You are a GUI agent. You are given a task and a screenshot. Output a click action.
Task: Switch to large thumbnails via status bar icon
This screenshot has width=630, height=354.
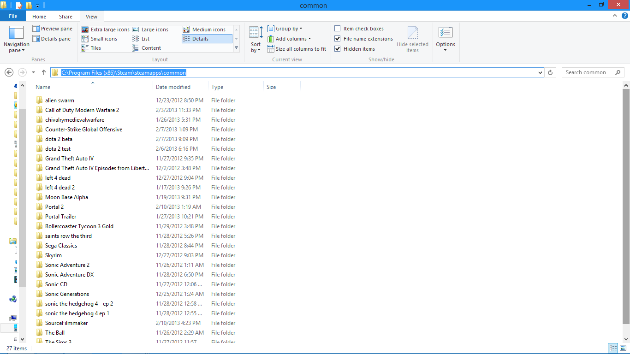click(x=623, y=348)
